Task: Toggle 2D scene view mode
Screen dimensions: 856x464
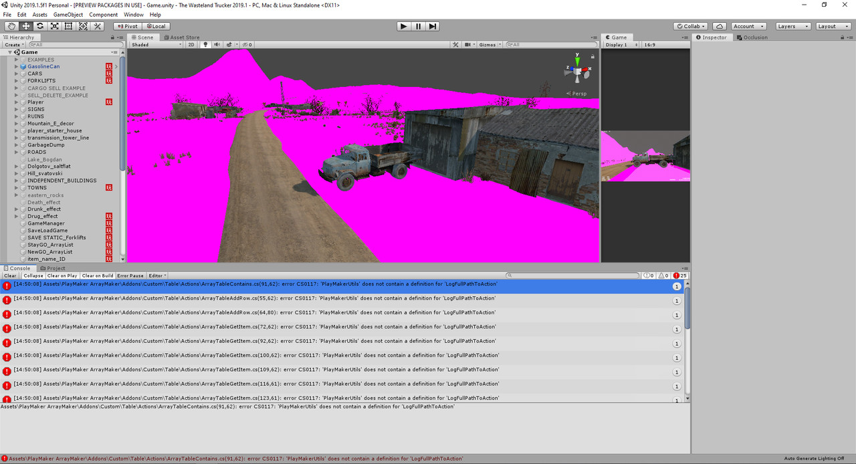Action: pyautogui.click(x=191, y=45)
